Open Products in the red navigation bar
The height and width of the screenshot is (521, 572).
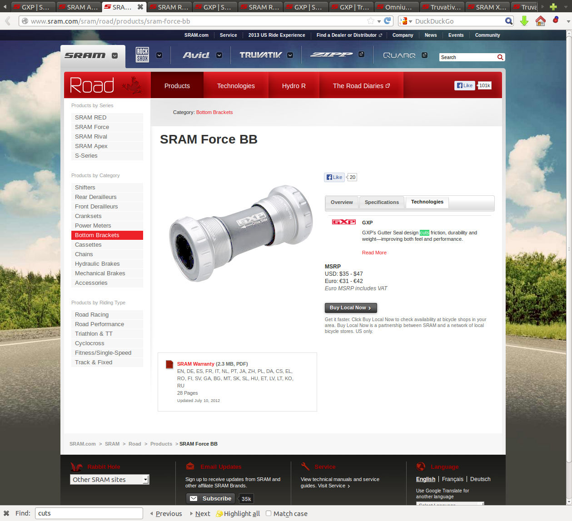coord(177,85)
